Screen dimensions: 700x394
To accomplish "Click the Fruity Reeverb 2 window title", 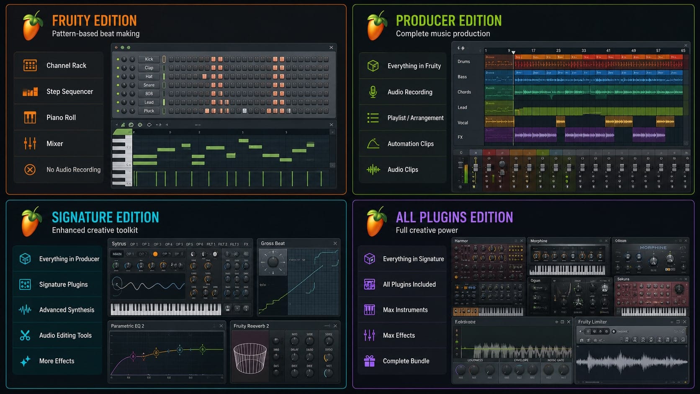I will coord(251,326).
